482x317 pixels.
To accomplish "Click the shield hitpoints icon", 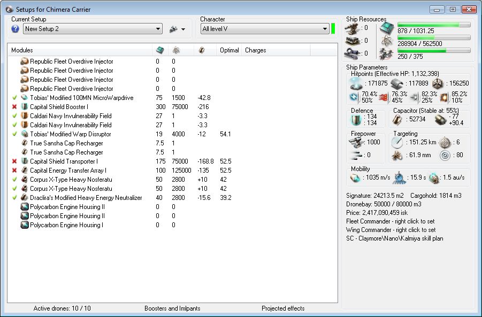I will point(355,83).
